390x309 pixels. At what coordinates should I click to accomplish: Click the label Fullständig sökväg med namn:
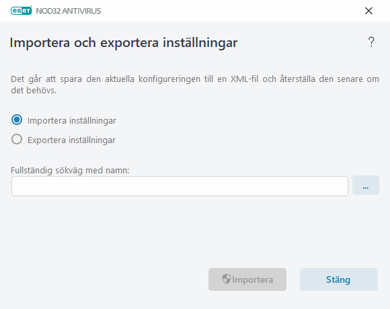click(x=70, y=171)
